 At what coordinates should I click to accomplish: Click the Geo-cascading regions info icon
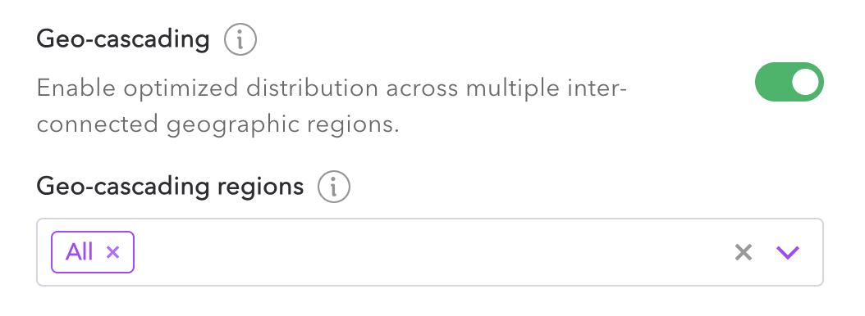coord(334,187)
